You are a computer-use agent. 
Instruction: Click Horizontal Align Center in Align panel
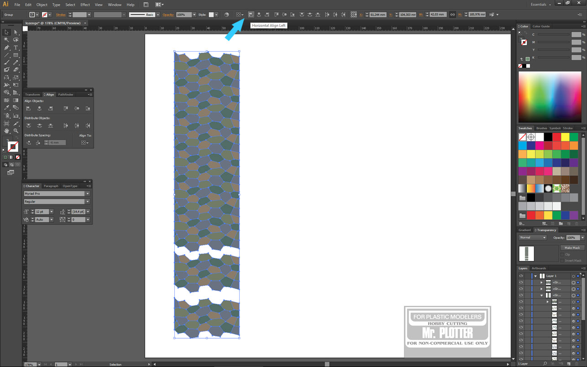point(39,109)
